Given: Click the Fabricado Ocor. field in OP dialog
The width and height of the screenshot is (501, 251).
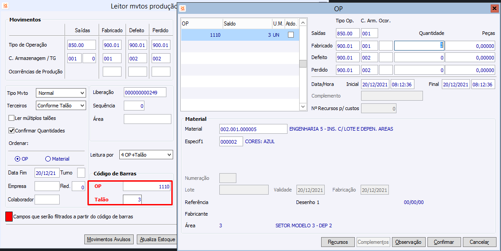Looking at the screenshot, I should [386, 46].
